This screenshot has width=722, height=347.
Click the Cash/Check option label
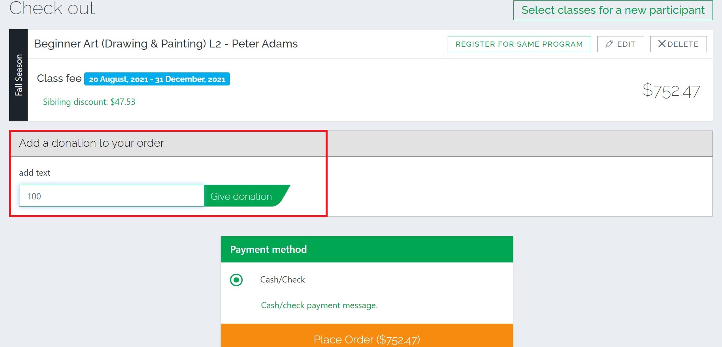(283, 280)
